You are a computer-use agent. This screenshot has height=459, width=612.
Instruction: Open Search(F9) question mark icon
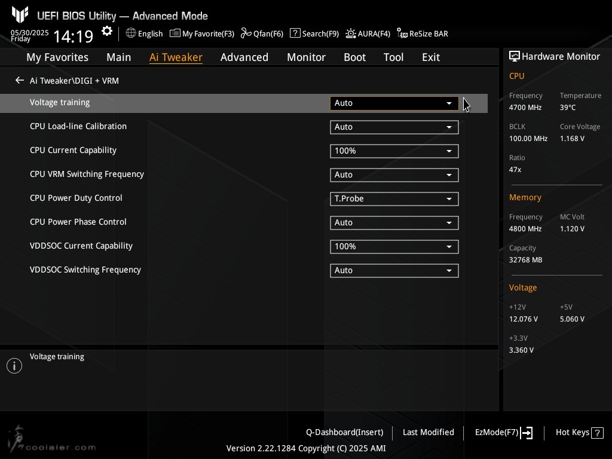[295, 33]
